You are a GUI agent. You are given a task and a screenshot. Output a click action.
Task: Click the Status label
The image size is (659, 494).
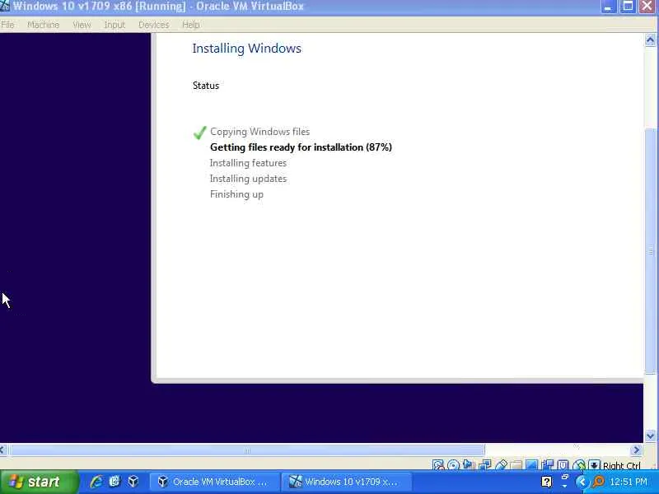pyautogui.click(x=206, y=86)
